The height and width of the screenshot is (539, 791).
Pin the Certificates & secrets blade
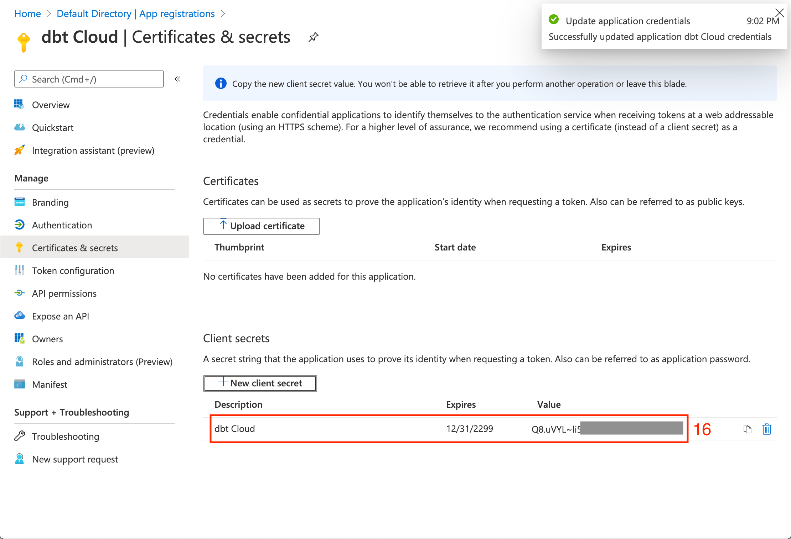(313, 37)
